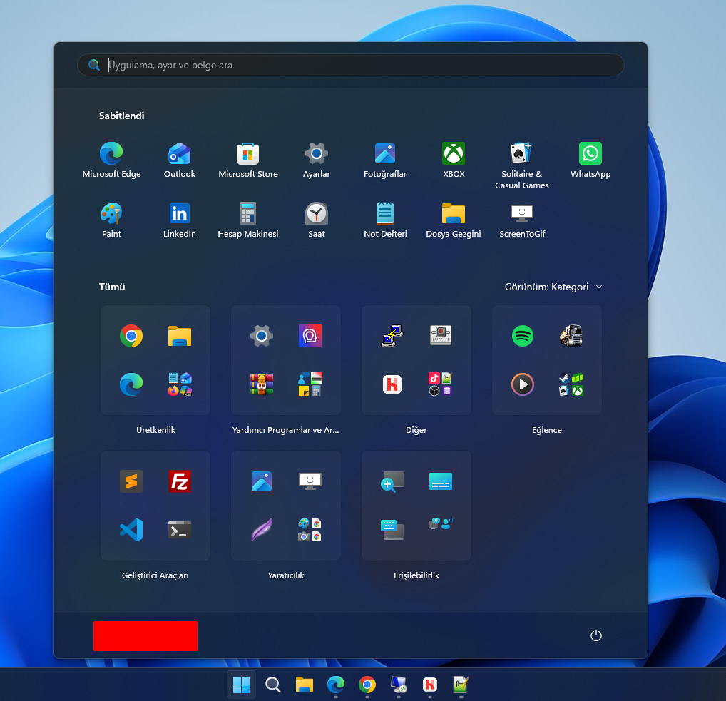Expand more apps group in Yaratıcılık

pos(310,530)
